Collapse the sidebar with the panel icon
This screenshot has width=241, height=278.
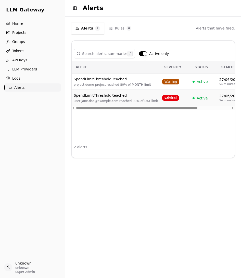(x=75, y=8)
